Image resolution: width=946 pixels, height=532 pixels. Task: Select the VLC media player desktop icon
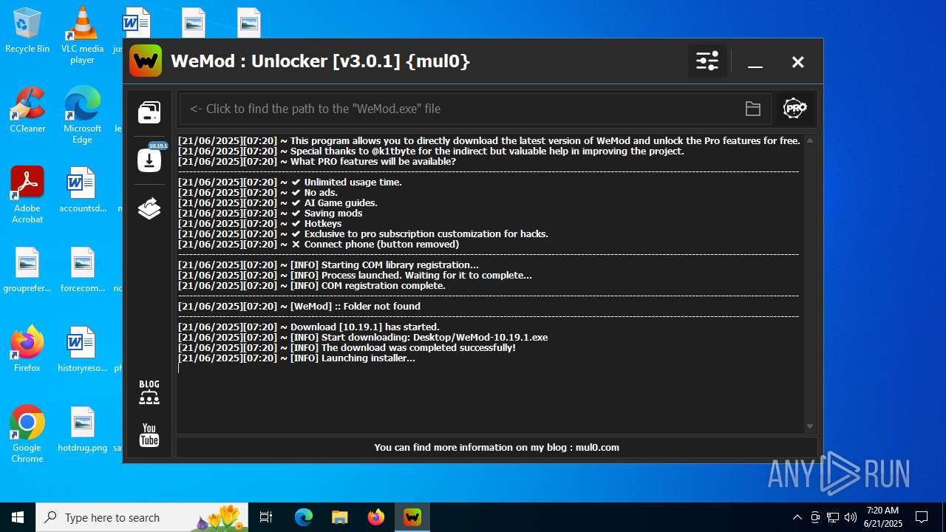pos(82,35)
